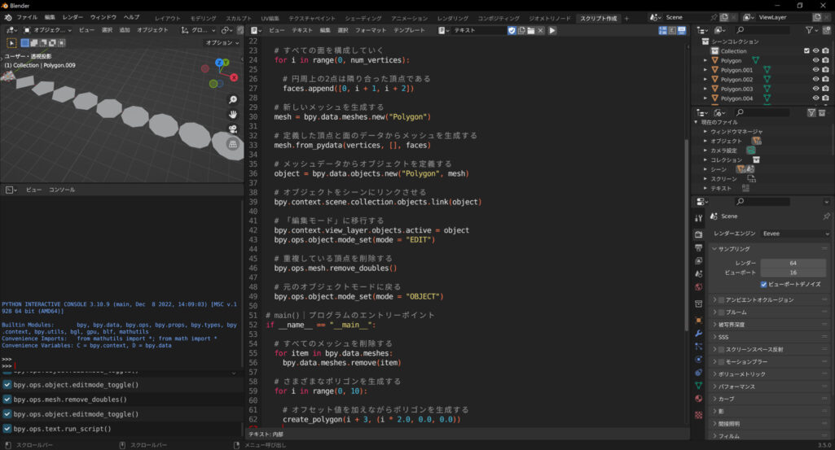Click the テキスト datablock name field
Image resolution: width=835 pixels, height=450 pixels.
click(478, 30)
